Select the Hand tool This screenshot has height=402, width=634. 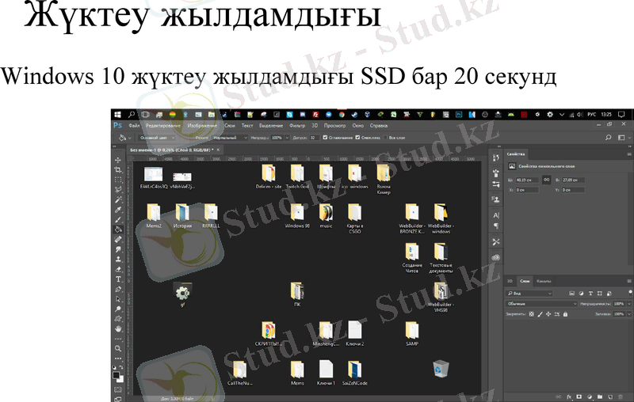coord(117,329)
